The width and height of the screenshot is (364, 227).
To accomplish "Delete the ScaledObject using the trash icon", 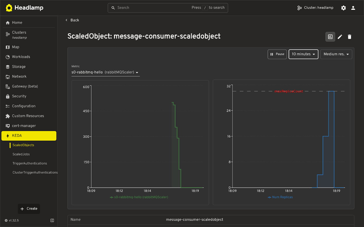I will 349,37.
